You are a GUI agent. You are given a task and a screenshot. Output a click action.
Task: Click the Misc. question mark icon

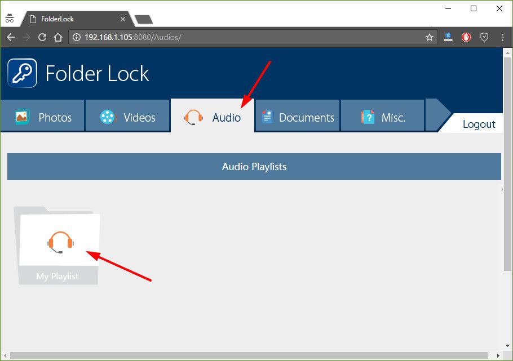pos(368,117)
